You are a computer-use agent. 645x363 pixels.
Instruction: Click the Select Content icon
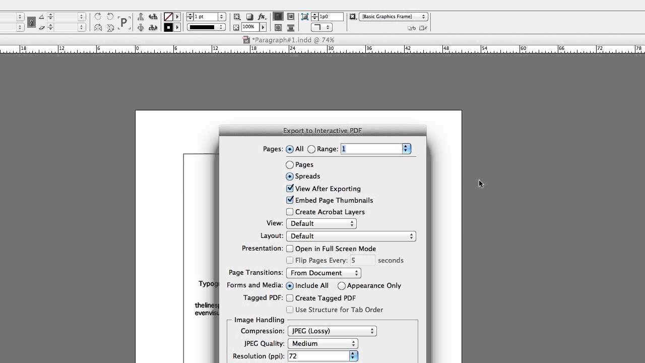[141, 28]
